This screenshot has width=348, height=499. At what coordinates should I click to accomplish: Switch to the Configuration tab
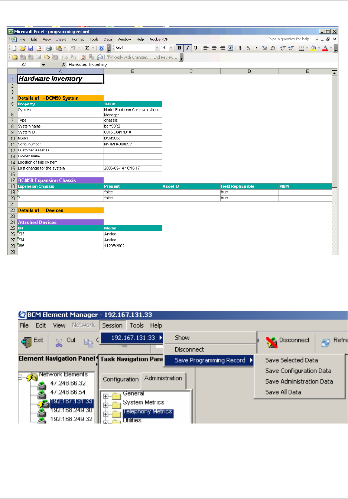click(x=121, y=379)
